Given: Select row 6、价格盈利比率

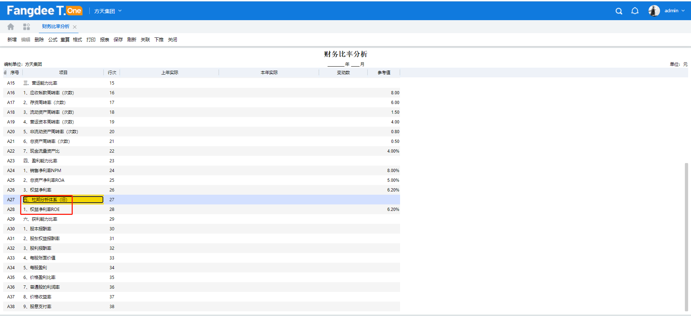Looking at the screenshot, I should click(x=202, y=277).
